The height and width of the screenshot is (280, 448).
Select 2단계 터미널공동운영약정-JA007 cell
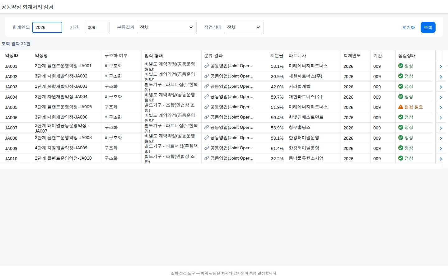point(67,128)
